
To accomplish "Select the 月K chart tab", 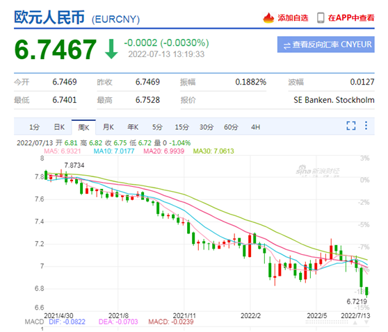I will [108, 127].
